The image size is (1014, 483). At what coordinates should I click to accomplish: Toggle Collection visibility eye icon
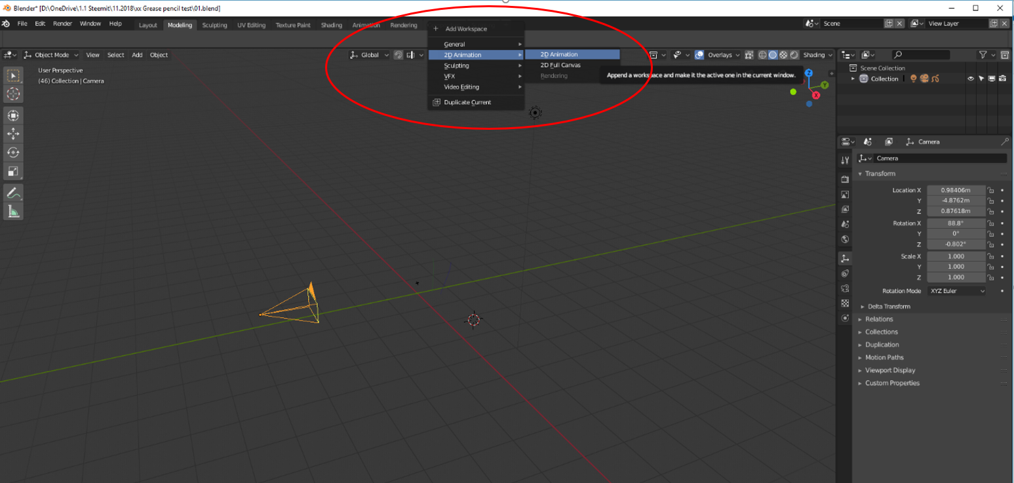click(x=971, y=79)
